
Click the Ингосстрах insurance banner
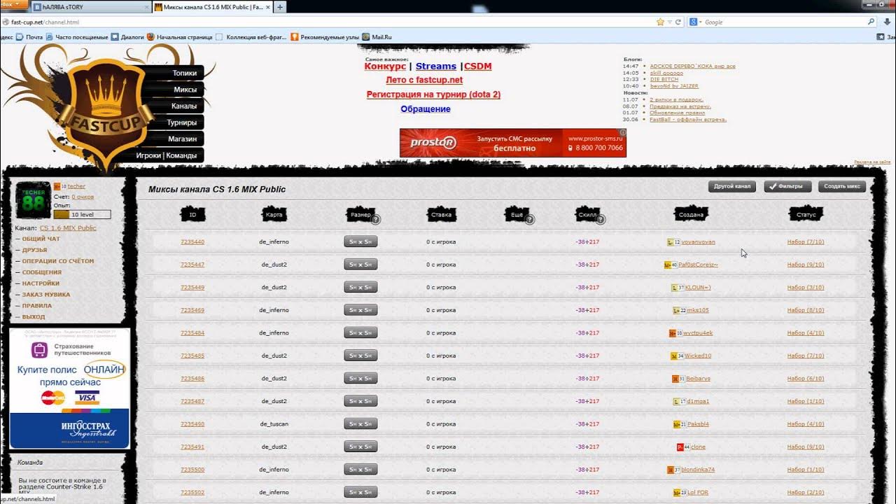[69, 388]
